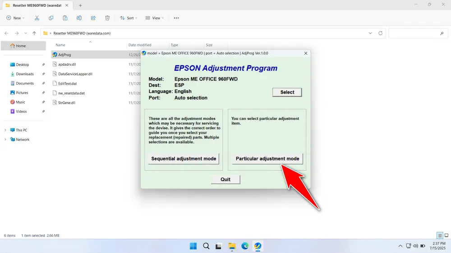
Task: Click the address bar path field
Action: pyautogui.click(x=213, y=33)
